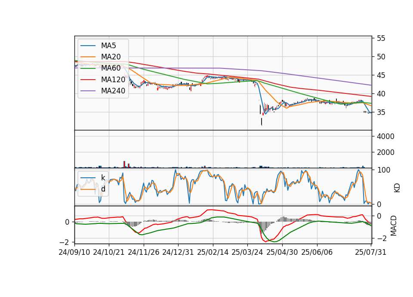Viewport: 413px width, 297px height.
Task: Click the price axis value 35
Action: (x=381, y=112)
